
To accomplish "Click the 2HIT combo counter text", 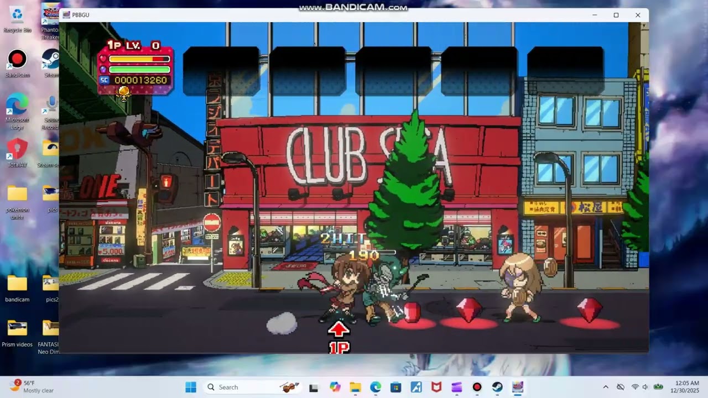I will click(x=343, y=239).
